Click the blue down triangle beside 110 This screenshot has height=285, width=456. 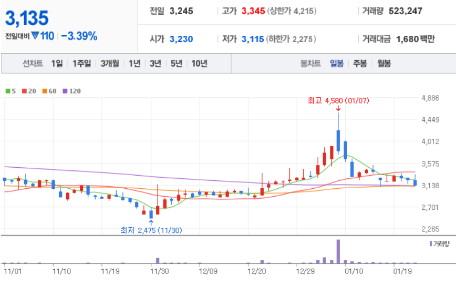point(35,36)
